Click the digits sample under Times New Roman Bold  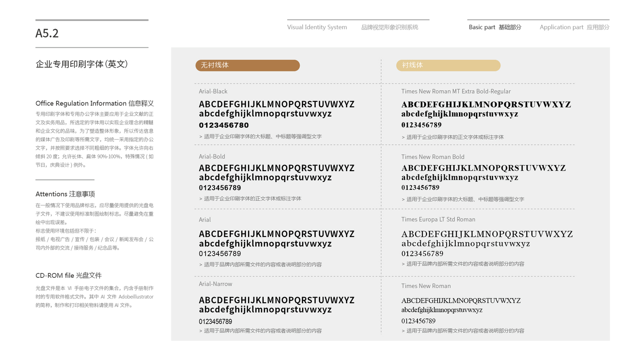420,188
